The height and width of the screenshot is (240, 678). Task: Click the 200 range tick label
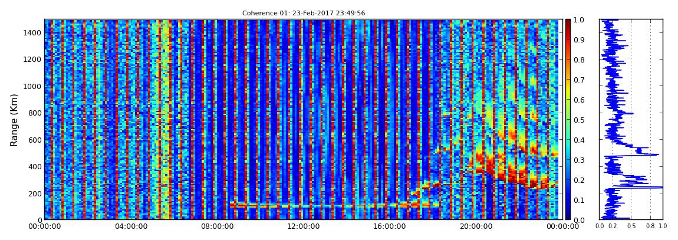click(35, 193)
